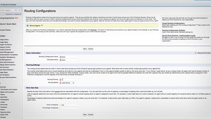Click the info icon beside Show diagram
This screenshot has width=211, height=119.
28,25
